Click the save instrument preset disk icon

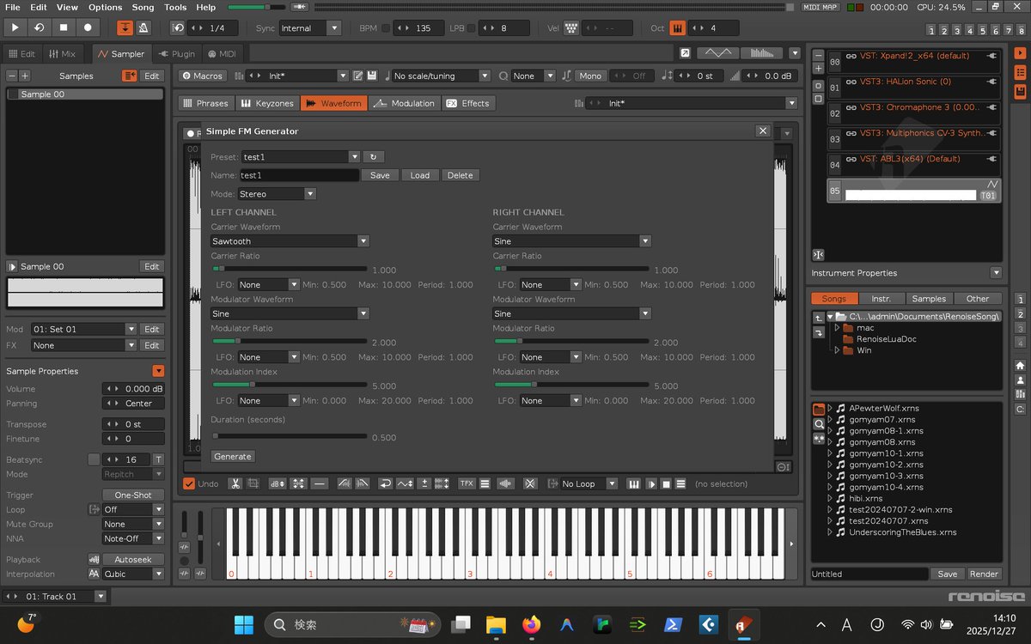coord(372,76)
